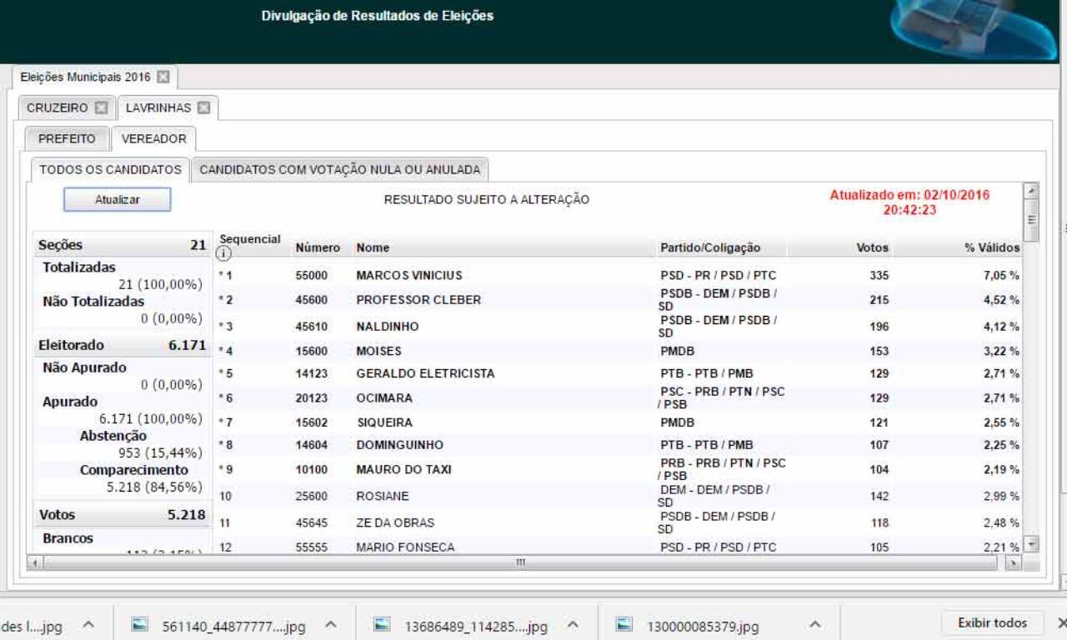Click the Sequencial info icon

click(223, 254)
